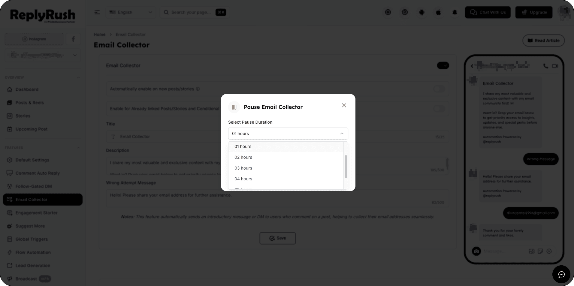Screen dimensions: 574x286
Task: Select the 01 hours option in the list
Action: pos(286,146)
